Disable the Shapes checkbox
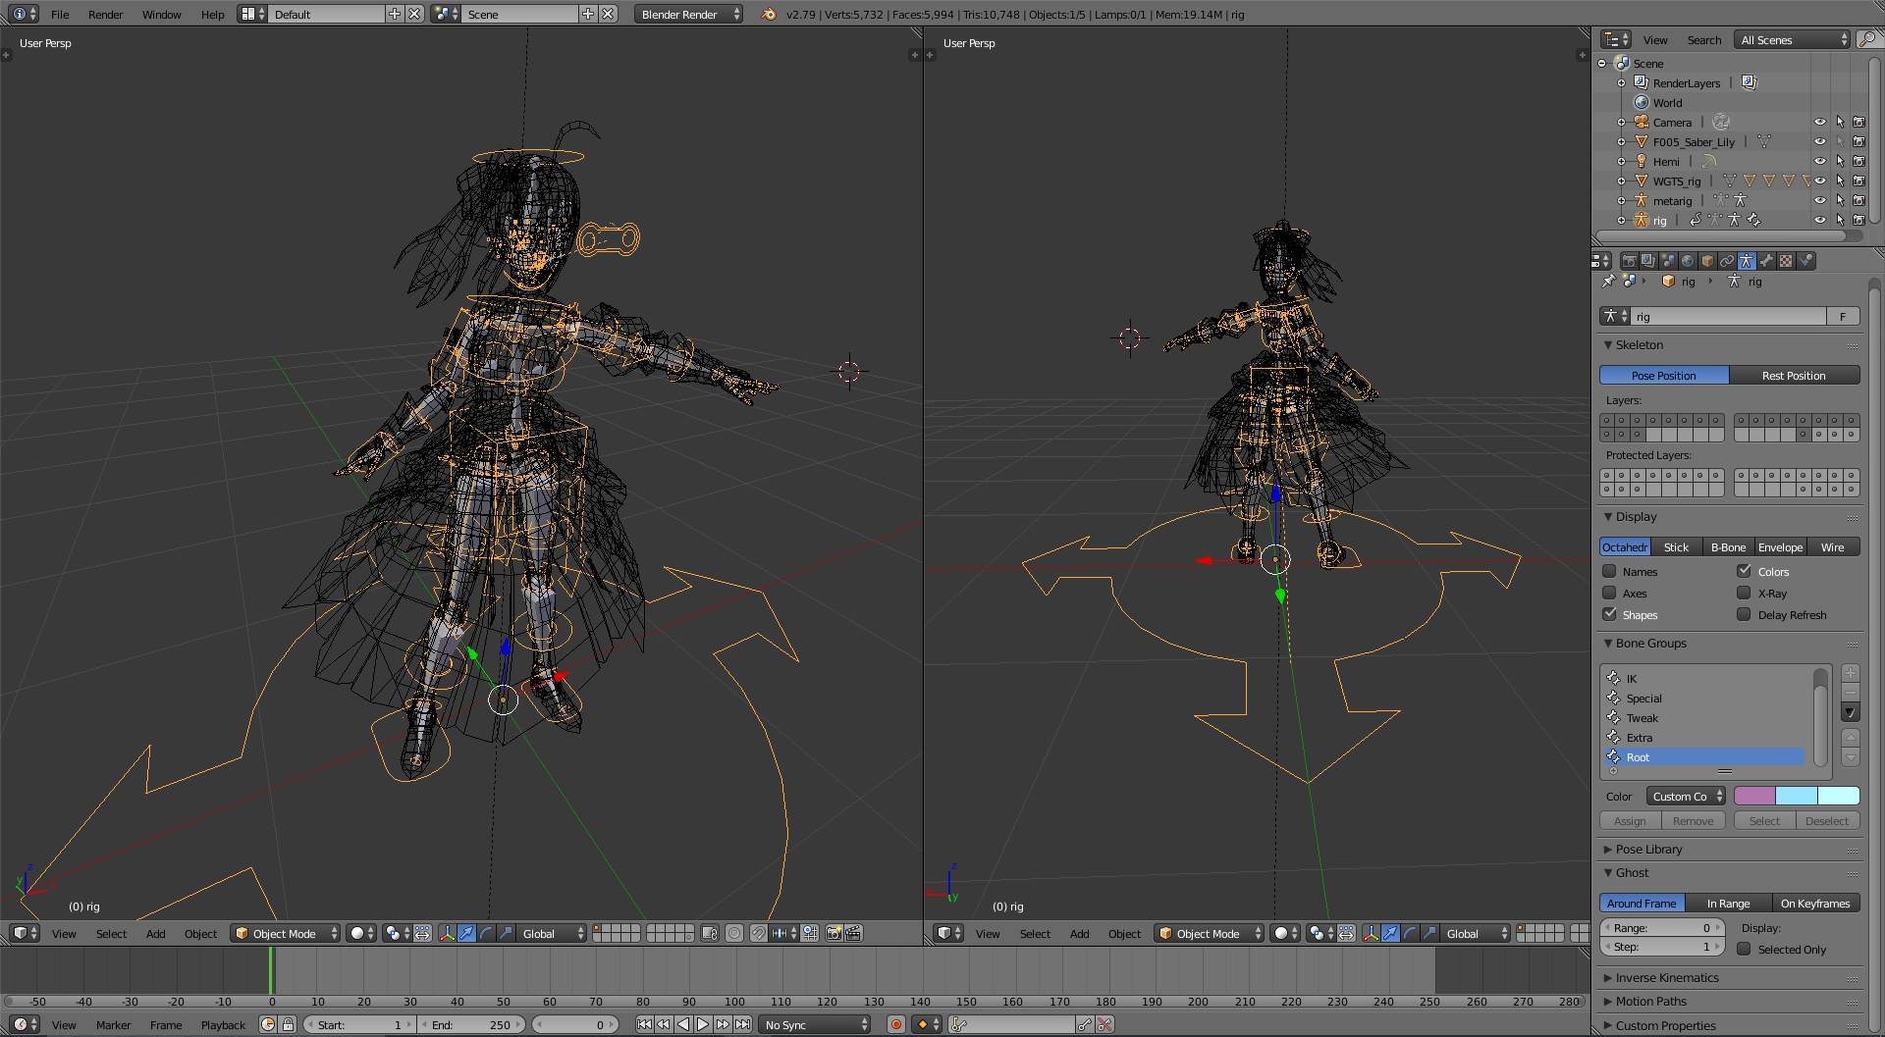Viewport: 1885px width, 1037px height. point(1609,614)
